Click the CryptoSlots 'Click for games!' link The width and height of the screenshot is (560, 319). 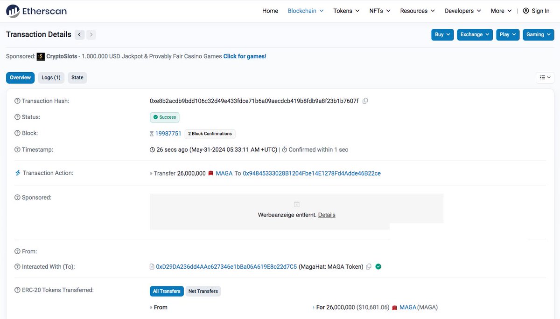point(245,56)
